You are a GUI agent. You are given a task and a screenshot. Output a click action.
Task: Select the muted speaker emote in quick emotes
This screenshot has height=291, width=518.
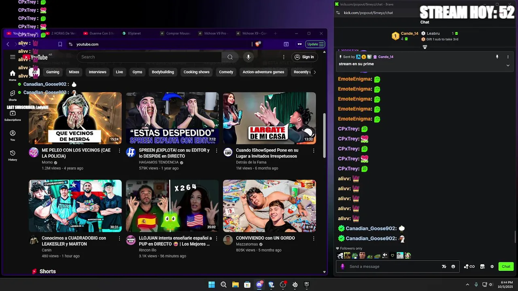[x=385, y=255]
